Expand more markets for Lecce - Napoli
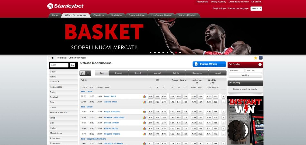This screenshot has width=306, height=145. click(x=224, y=96)
